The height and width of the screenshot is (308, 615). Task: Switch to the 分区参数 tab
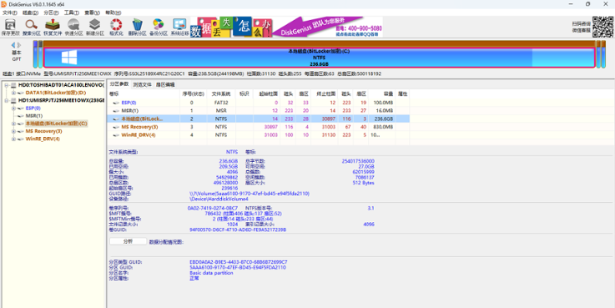click(x=118, y=84)
